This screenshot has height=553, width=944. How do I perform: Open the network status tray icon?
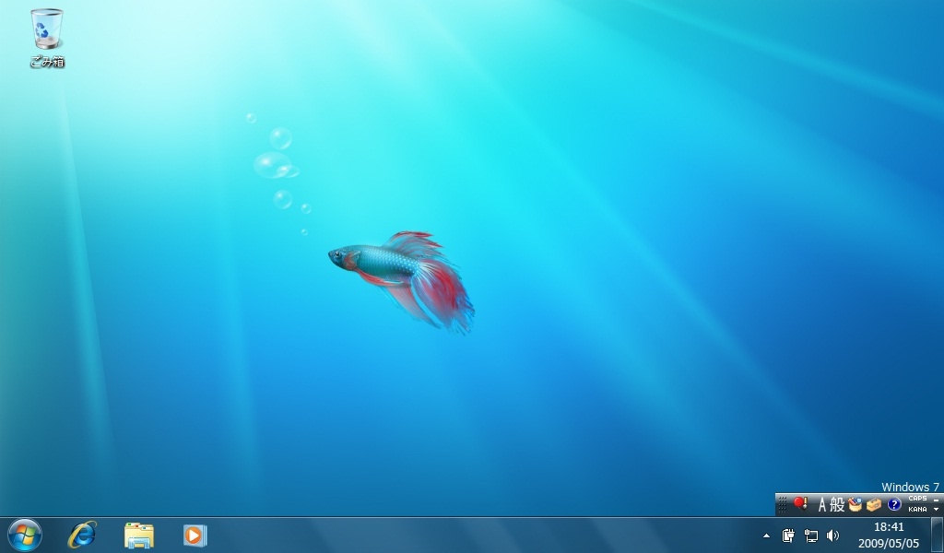(x=811, y=535)
